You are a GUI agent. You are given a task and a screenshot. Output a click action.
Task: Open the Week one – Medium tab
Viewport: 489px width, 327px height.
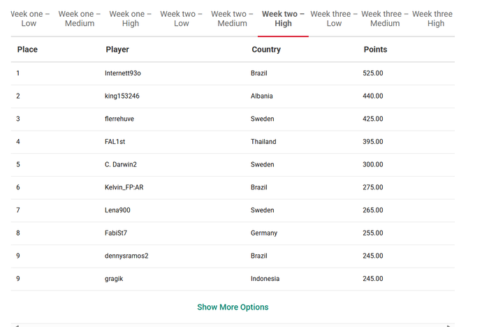tap(80, 19)
